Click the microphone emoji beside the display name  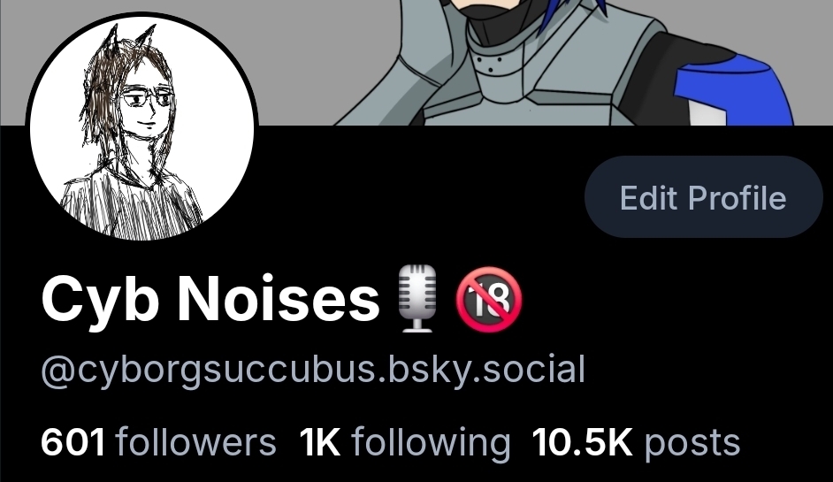coord(417,299)
